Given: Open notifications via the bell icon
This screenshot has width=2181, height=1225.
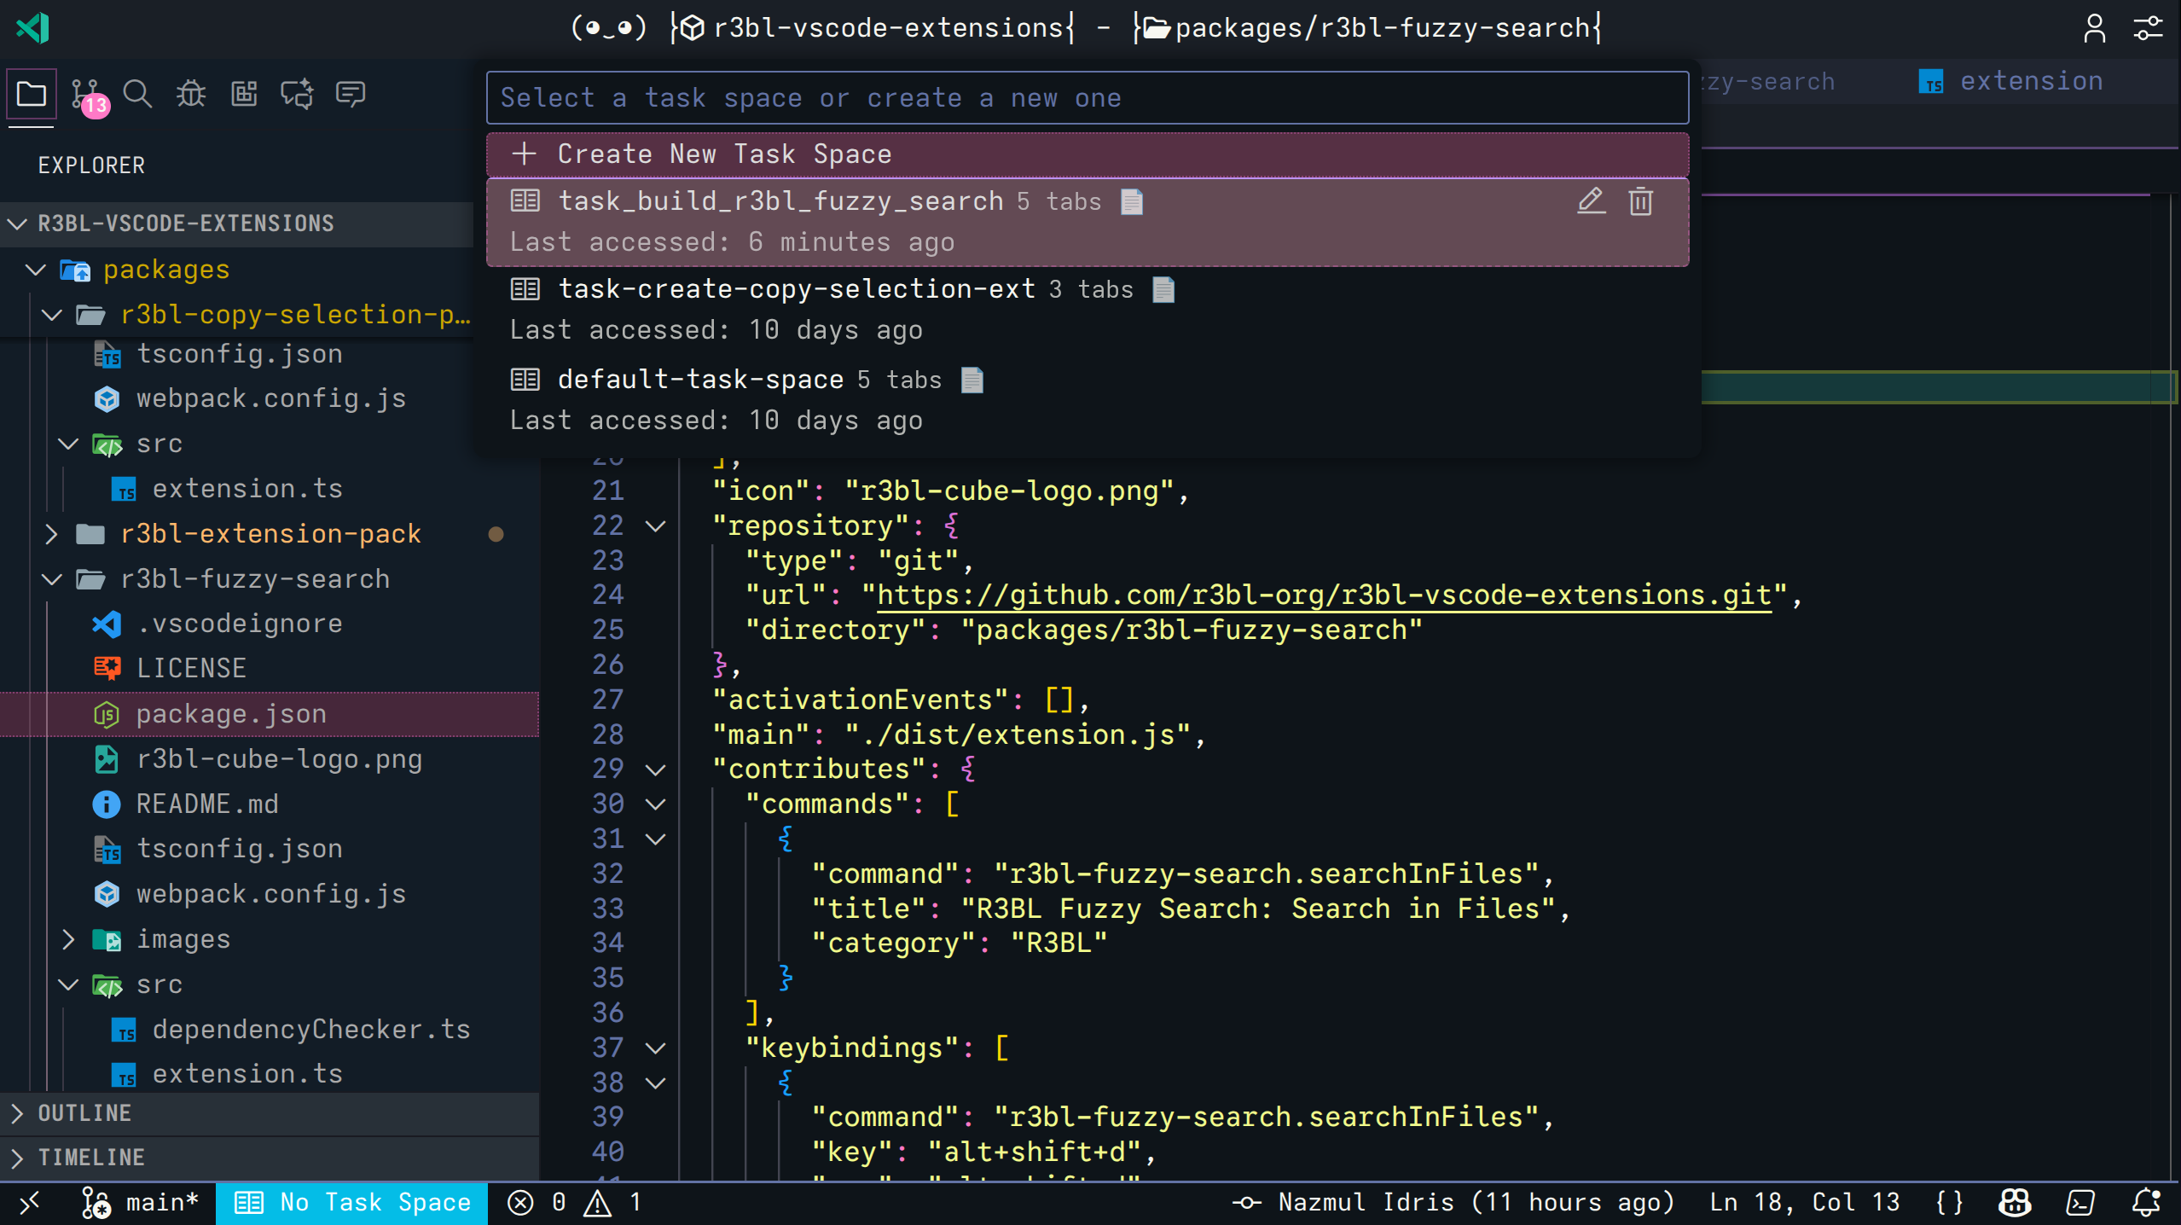Looking at the screenshot, I should tap(2148, 1202).
